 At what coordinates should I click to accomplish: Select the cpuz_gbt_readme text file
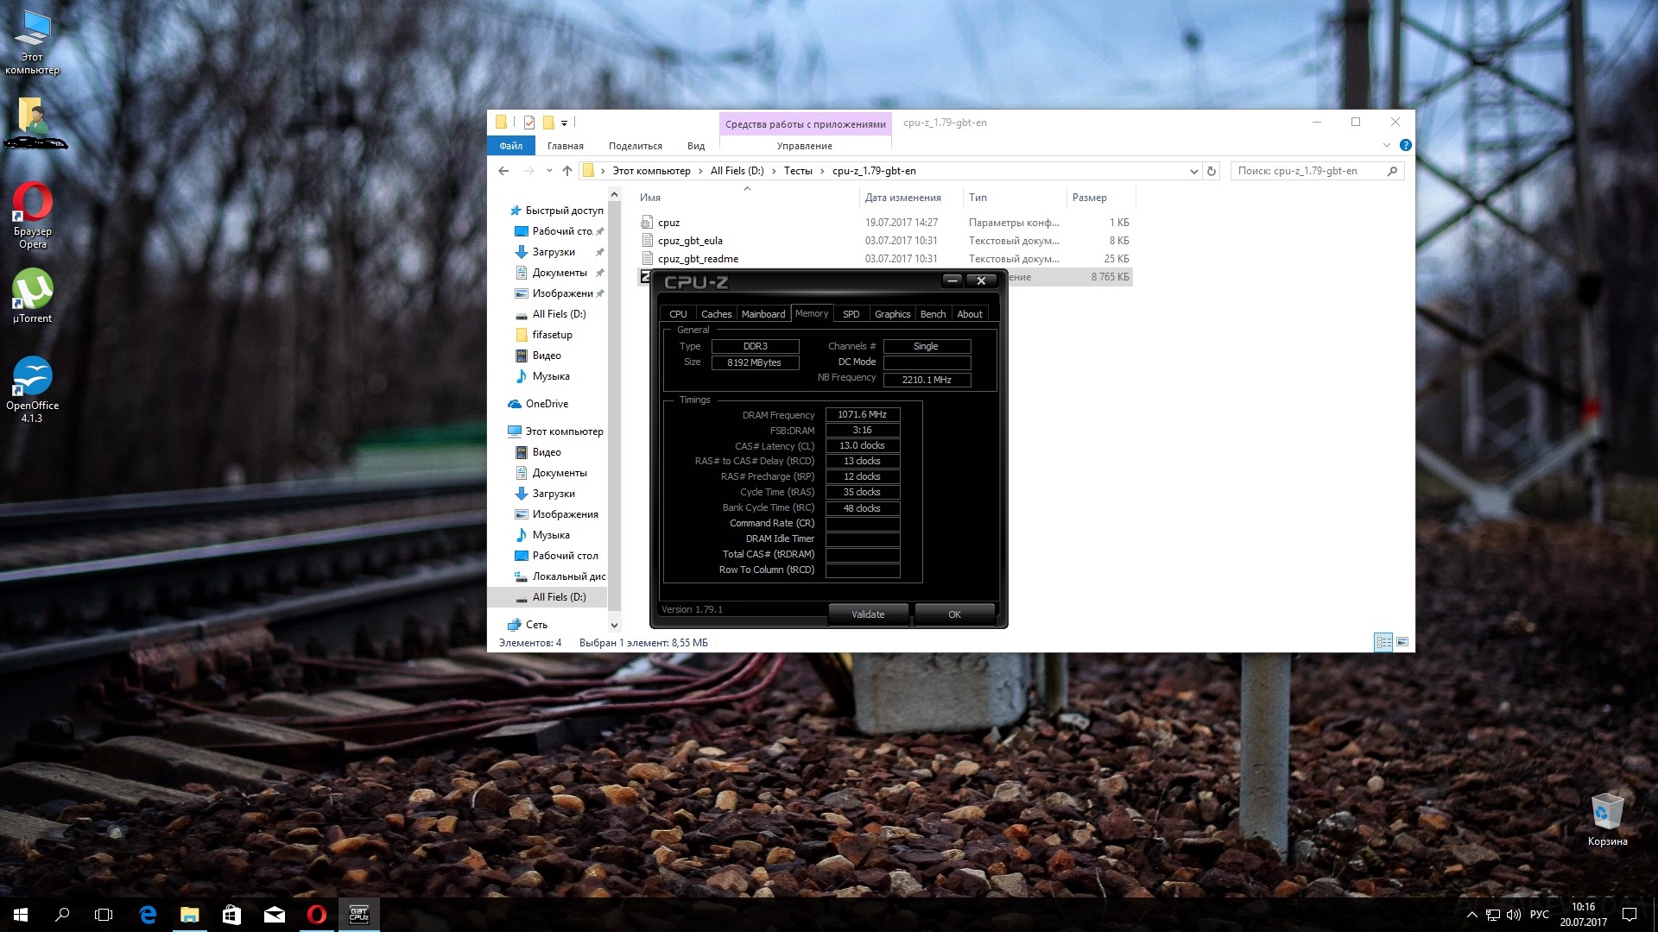click(x=698, y=259)
